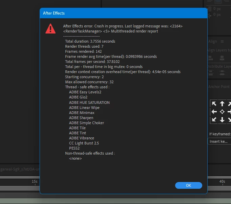Click the '<none>' entry
231x204 pixels.
pos(75,159)
